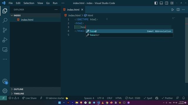The width and height of the screenshot is (188, 105).
Task: Open the system clock in taskbar
Action: pyautogui.click(x=182, y=103)
